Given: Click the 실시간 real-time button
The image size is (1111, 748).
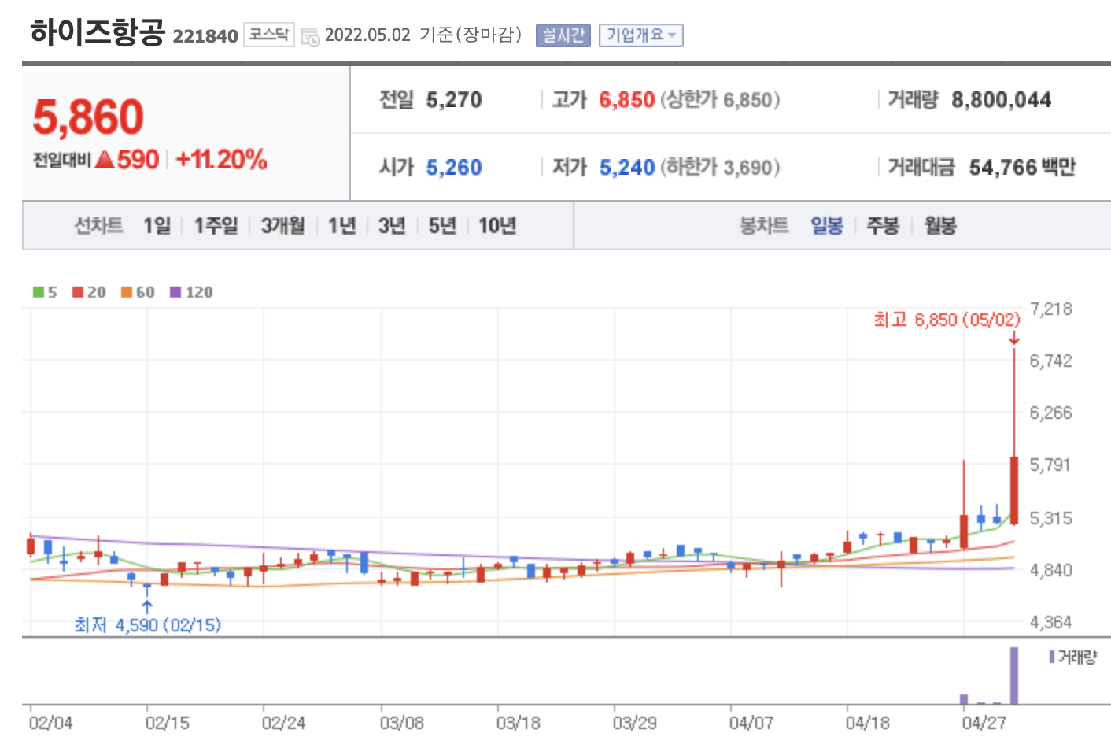Looking at the screenshot, I should coord(563,35).
